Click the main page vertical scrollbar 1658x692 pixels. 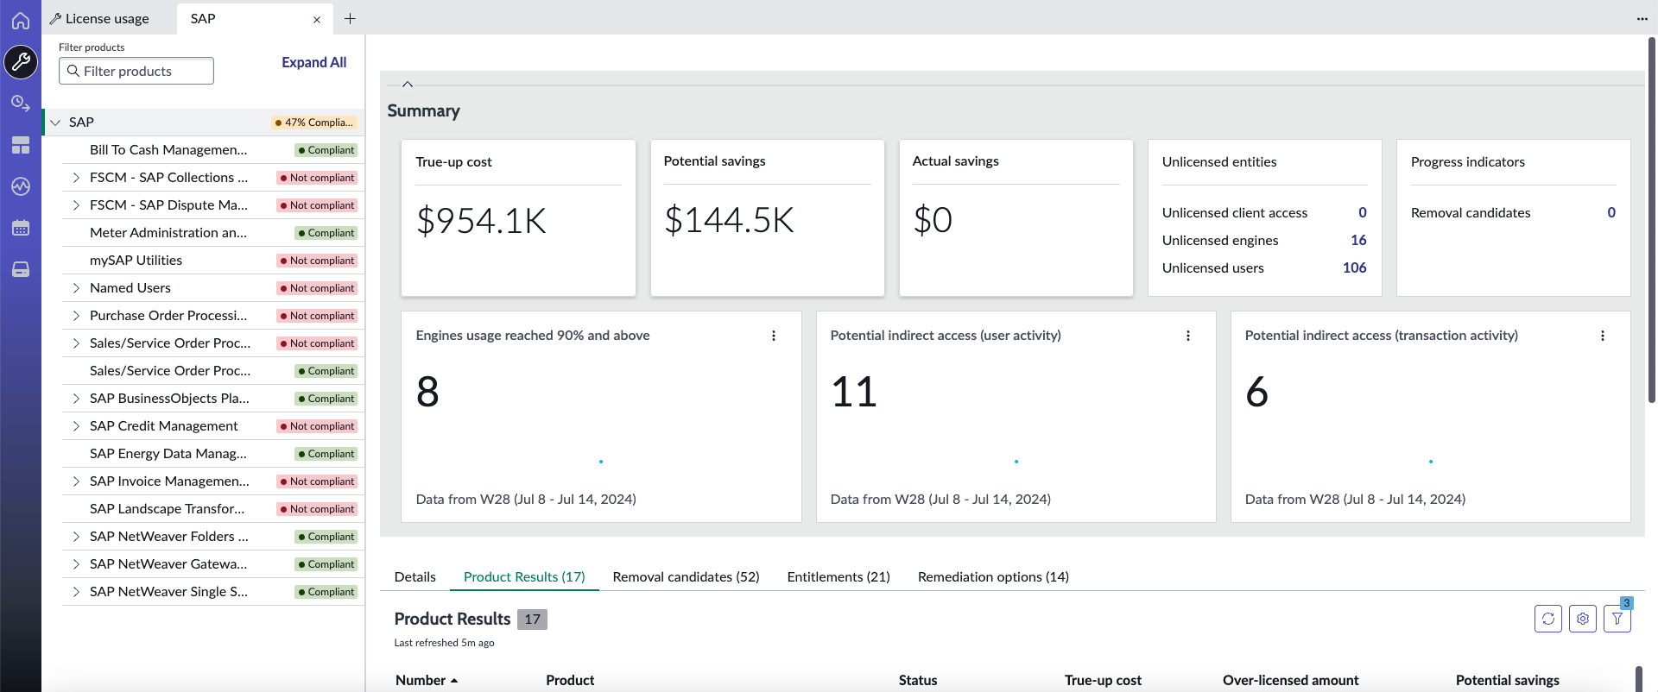1652,219
